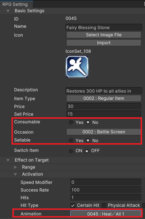This screenshot has height=219, width=145.
Task: Switch to the RPG Setting tab
Action: [15, 4]
